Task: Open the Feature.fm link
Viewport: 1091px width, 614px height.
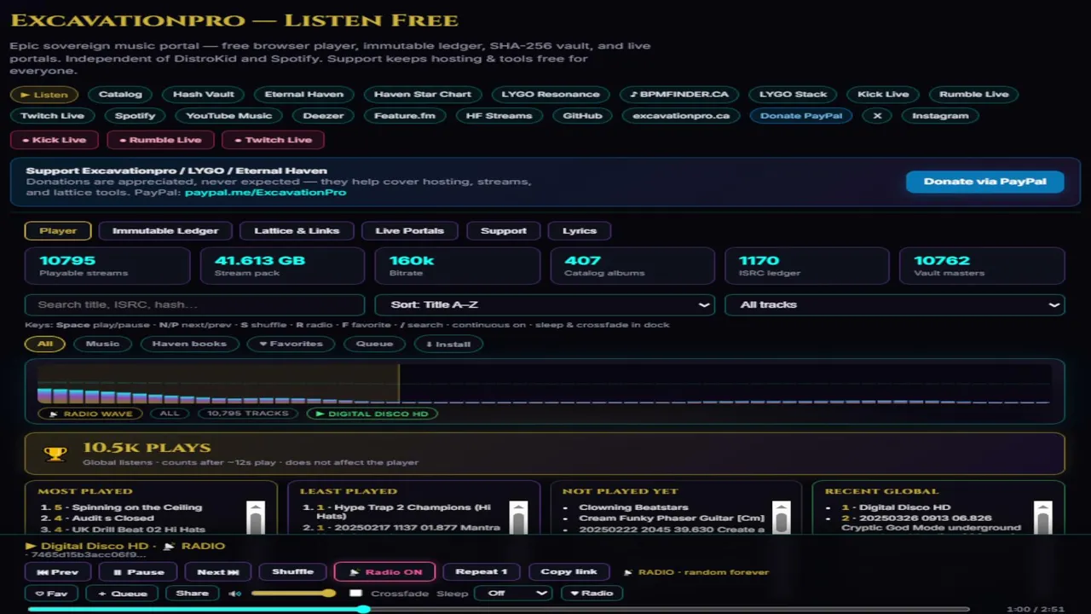Action: coord(405,116)
